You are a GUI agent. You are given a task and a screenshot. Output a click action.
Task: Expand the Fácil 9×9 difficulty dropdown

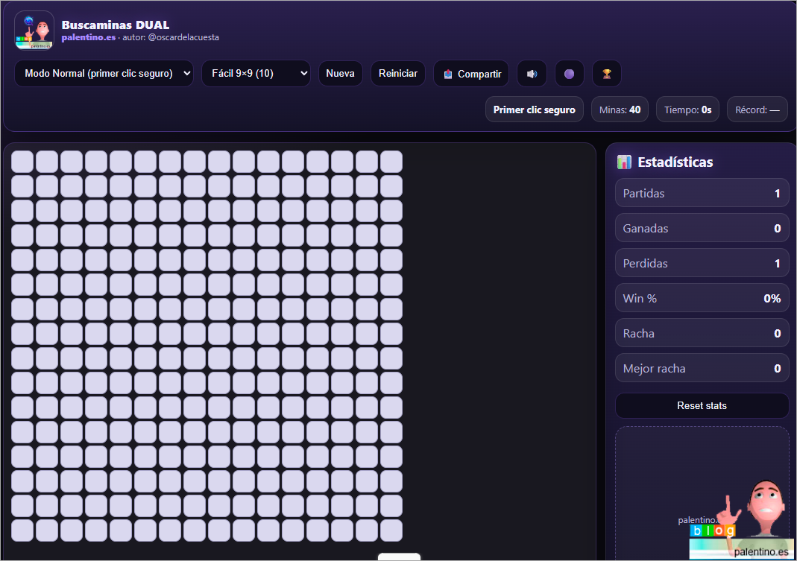256,74
